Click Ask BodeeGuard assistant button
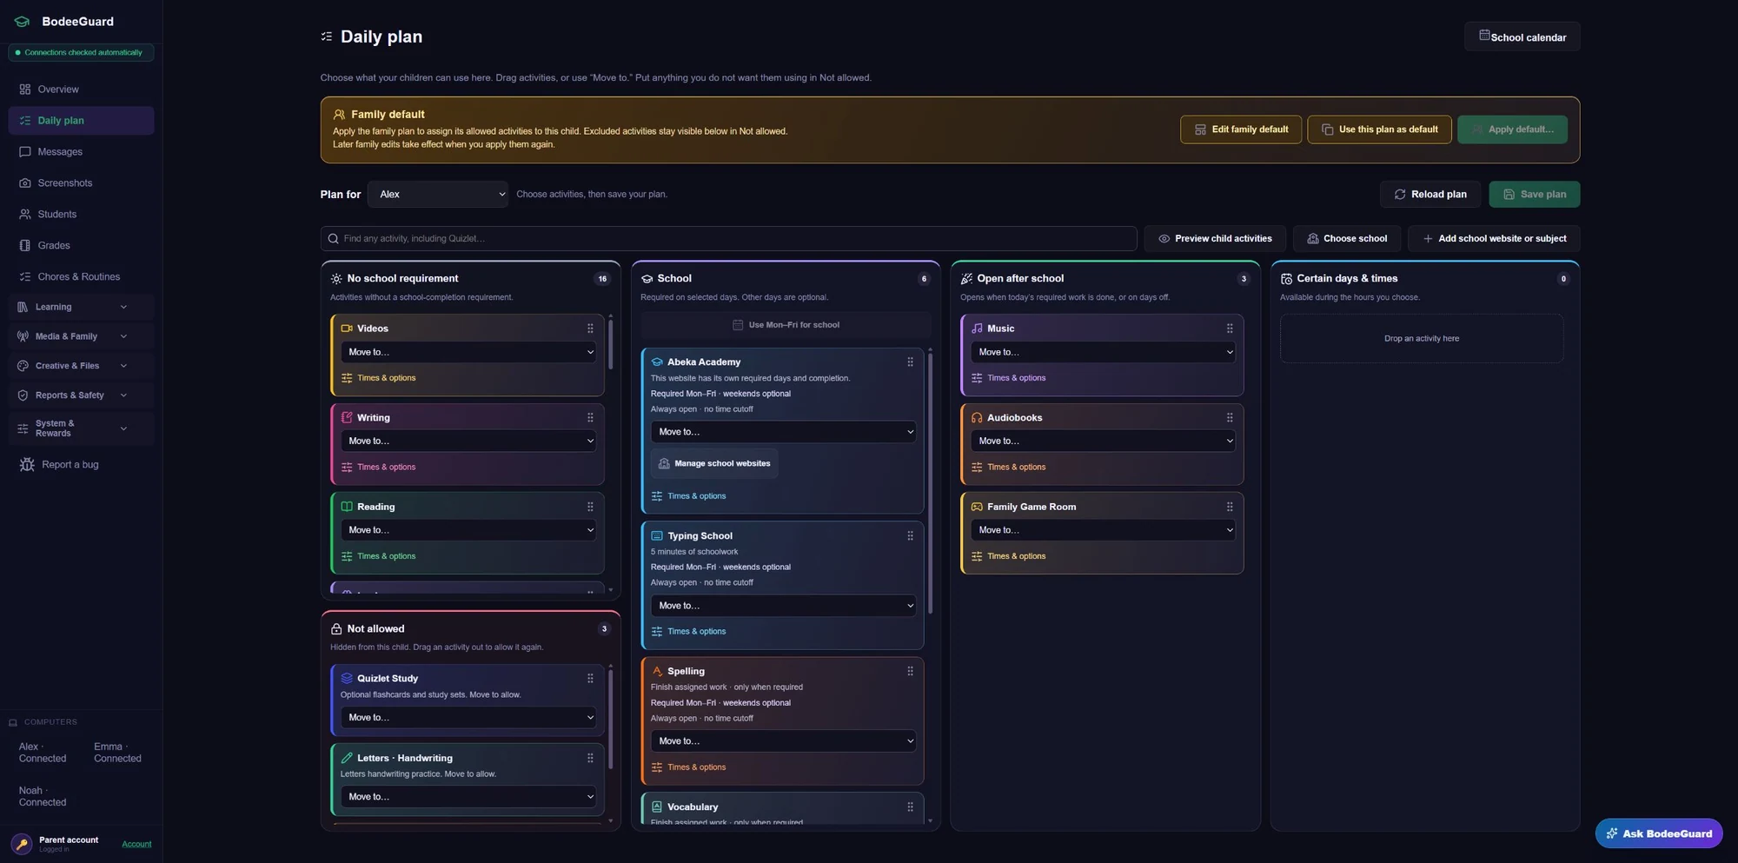This screenshot has height=863, width=1738. tap(1659, 833)
